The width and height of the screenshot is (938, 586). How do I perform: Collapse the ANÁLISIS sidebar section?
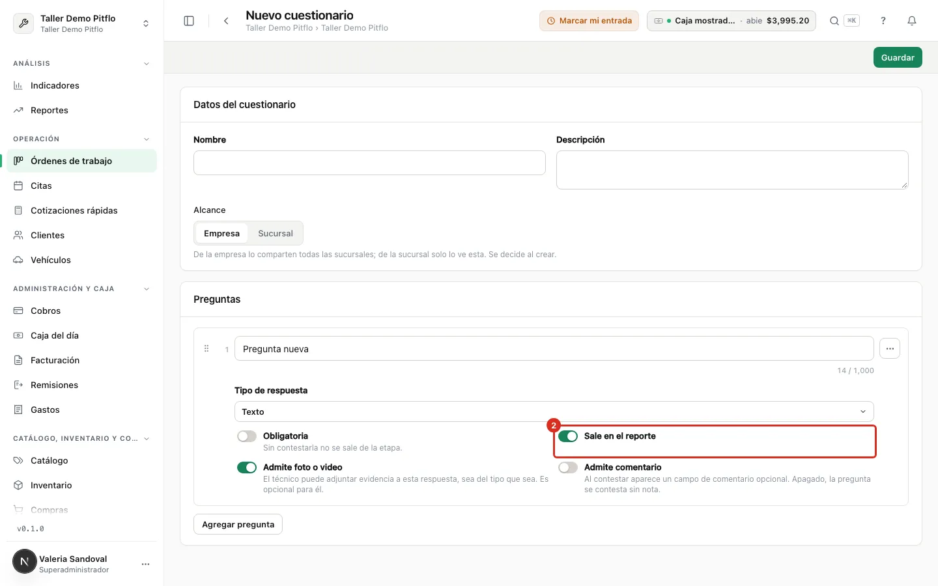coord(147,63)
